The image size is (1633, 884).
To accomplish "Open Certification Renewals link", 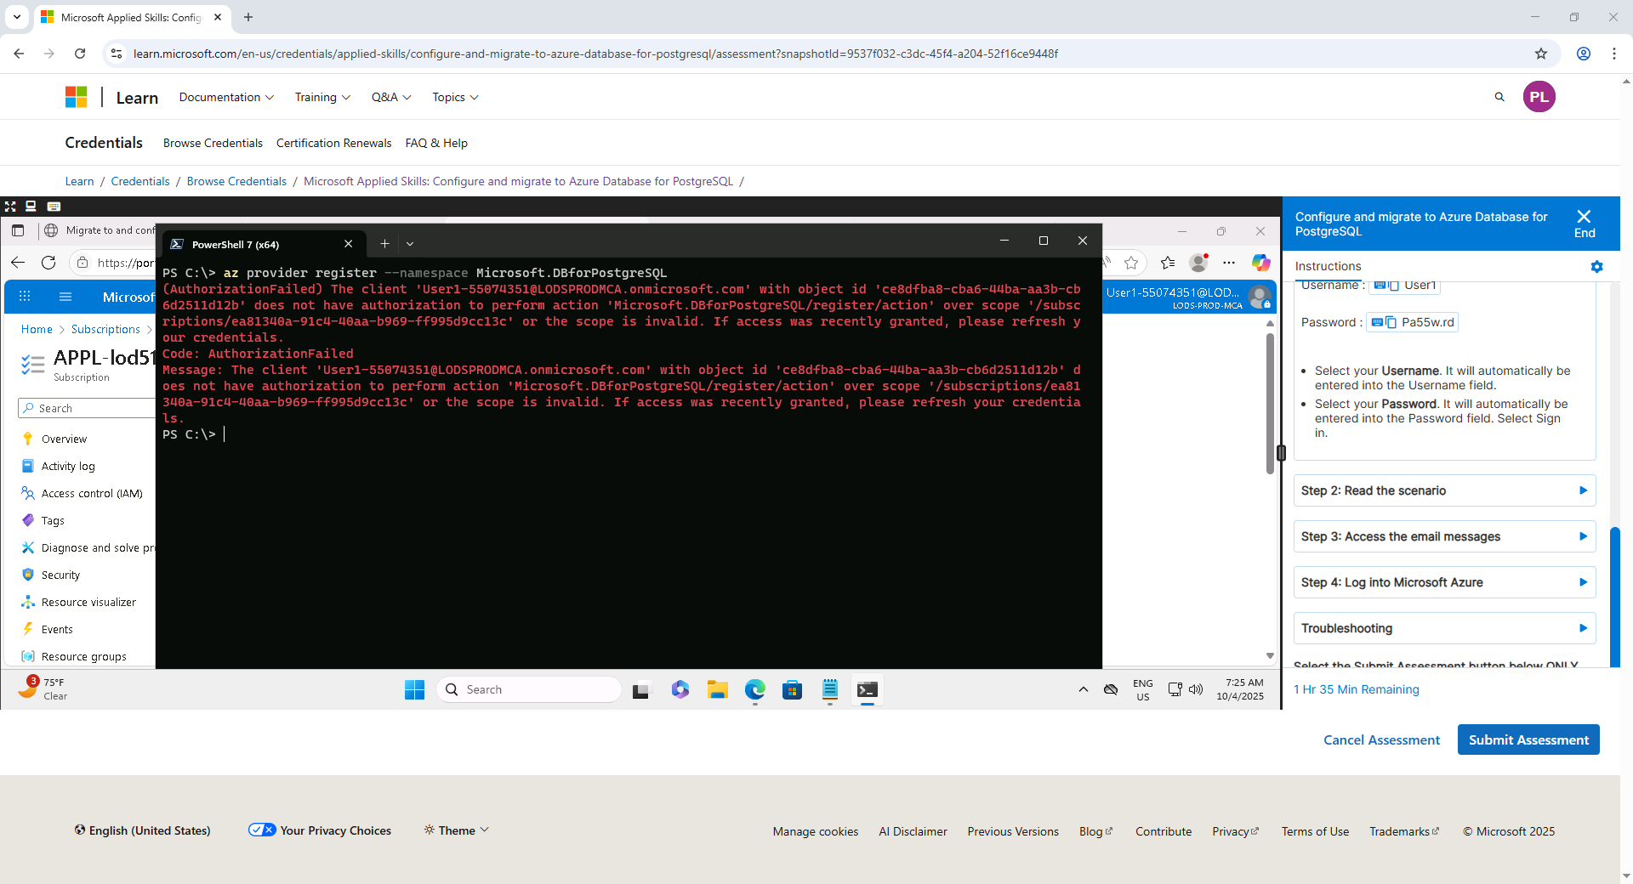I will pos(333,143).
